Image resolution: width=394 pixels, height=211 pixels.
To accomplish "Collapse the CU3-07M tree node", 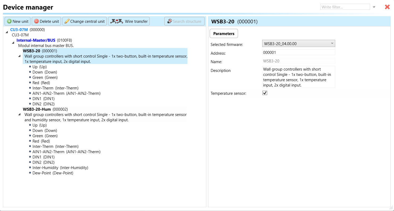I will pos(7,32).
